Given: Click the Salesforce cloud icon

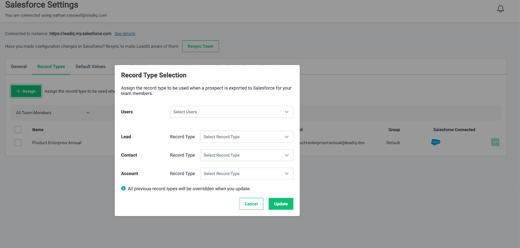Looking at the screenshot, I should 435,142.
